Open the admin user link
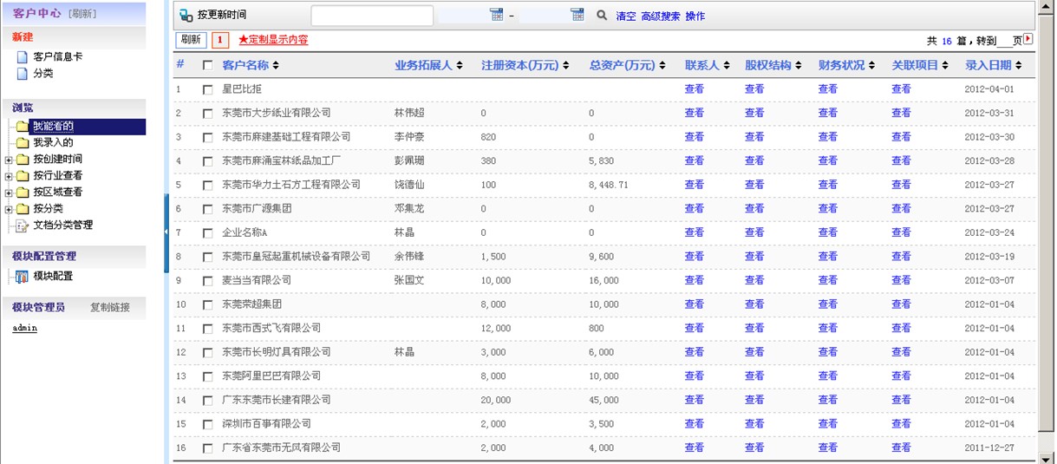 tap(25, 329)
